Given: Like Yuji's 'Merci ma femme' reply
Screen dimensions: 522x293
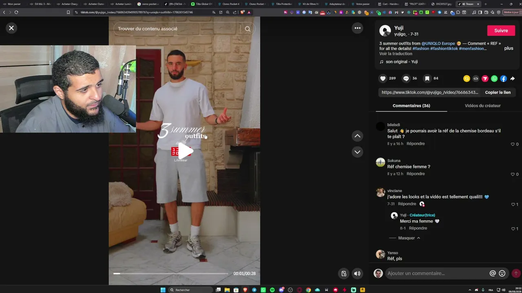Looking at the screenshot, I should [513, 229].
